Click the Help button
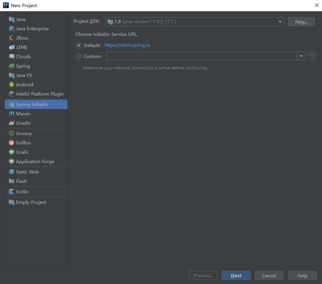The height and width of the screenshot is (284, 322). [x=302, y=276]
